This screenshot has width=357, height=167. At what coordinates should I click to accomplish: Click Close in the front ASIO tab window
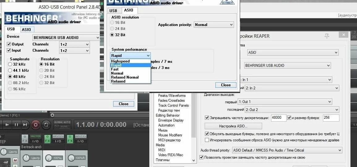click(226, 85)
